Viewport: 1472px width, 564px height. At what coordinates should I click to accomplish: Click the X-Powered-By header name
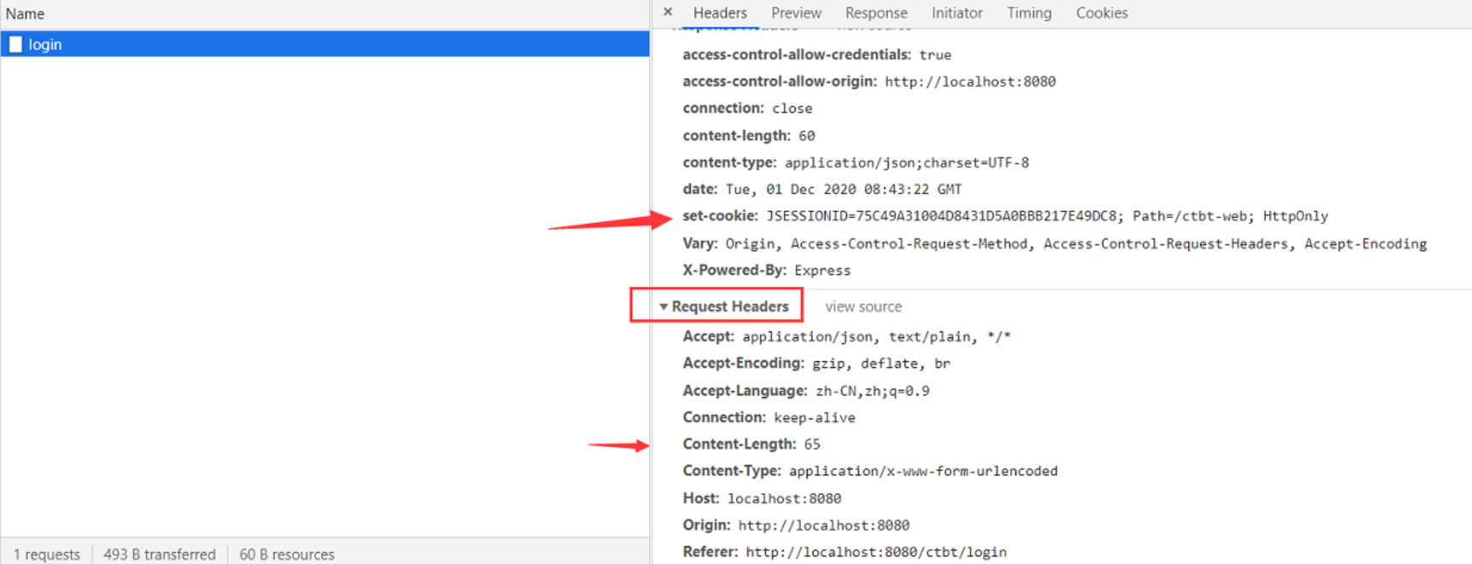coord(734,270)
